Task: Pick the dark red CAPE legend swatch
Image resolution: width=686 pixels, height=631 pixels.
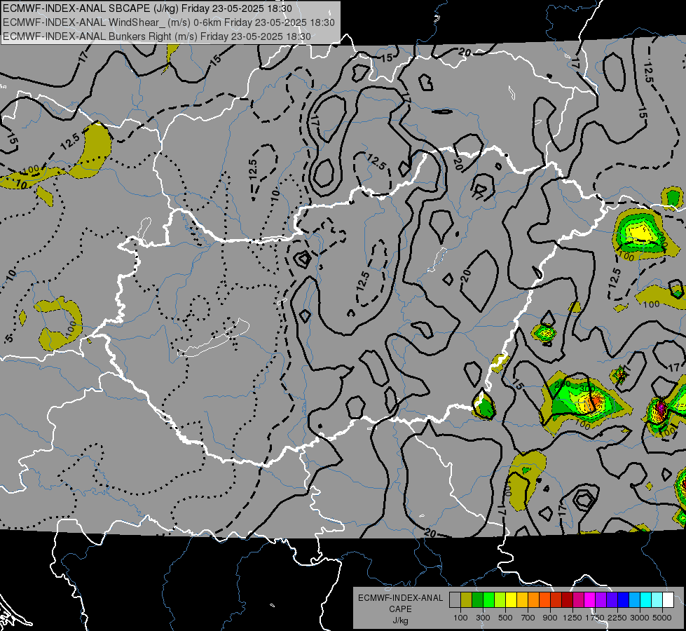Action: tap(568, 600)
